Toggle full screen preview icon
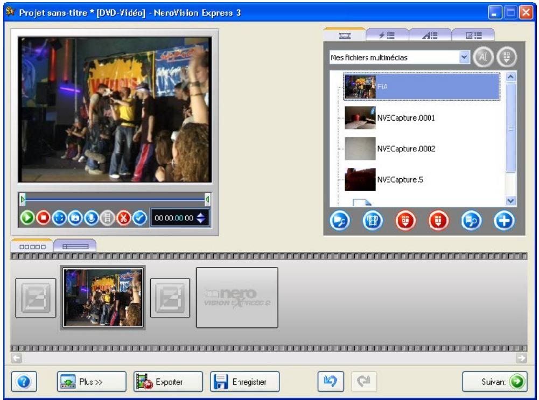The image size is (539, 400). coord(59,218)
